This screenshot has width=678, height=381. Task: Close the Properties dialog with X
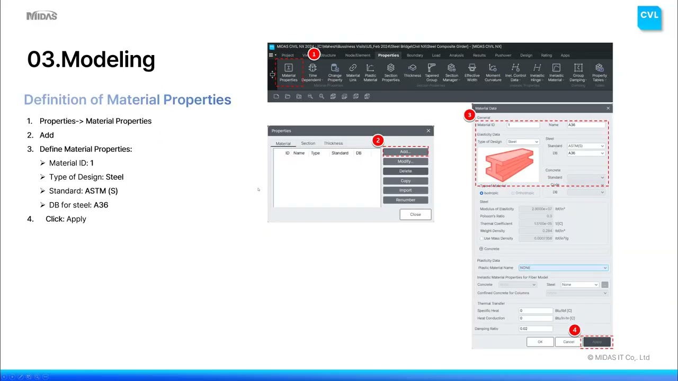[x=428, y=131]
